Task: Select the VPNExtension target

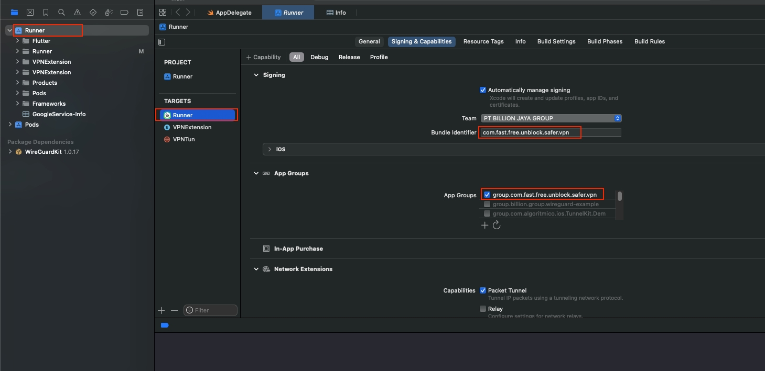Action: point(192,127)
